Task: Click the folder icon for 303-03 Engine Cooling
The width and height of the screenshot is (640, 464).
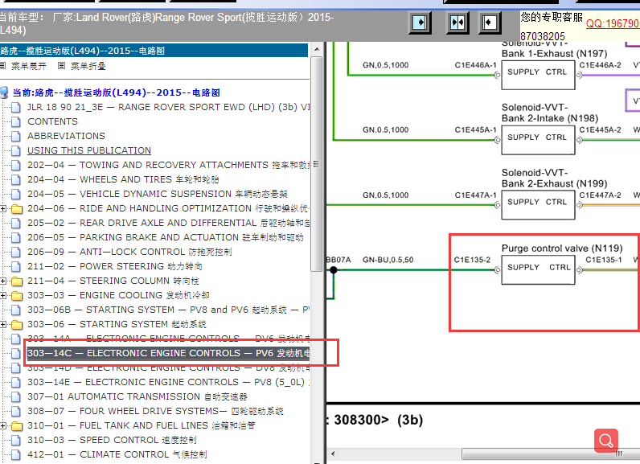Action: [x=16, y=295]
